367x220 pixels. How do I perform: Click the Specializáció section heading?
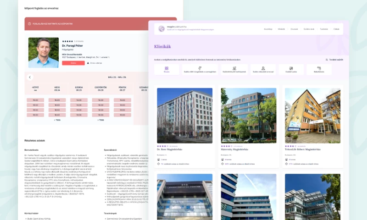pyautogui.click(x=110, y=150)
